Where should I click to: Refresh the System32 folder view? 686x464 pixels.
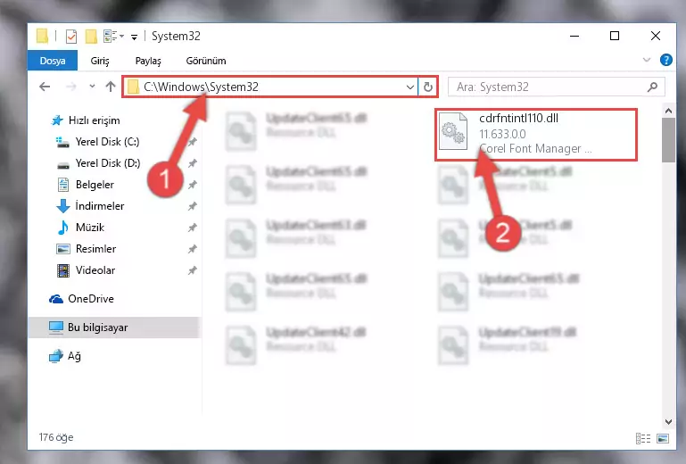428,87
